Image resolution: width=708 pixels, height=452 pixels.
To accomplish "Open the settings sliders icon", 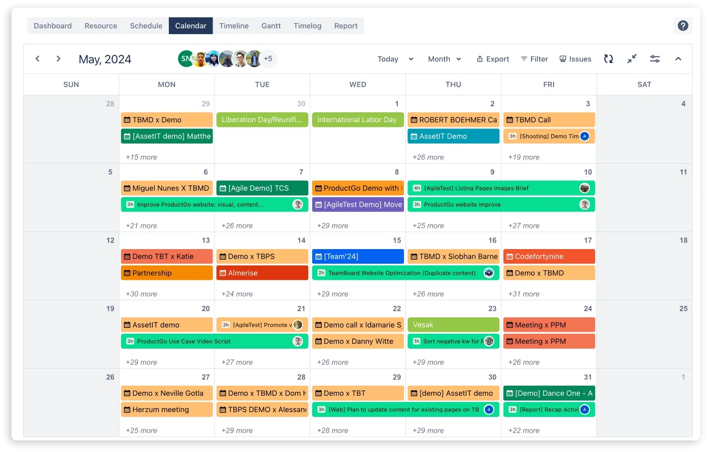I will 655,59.
